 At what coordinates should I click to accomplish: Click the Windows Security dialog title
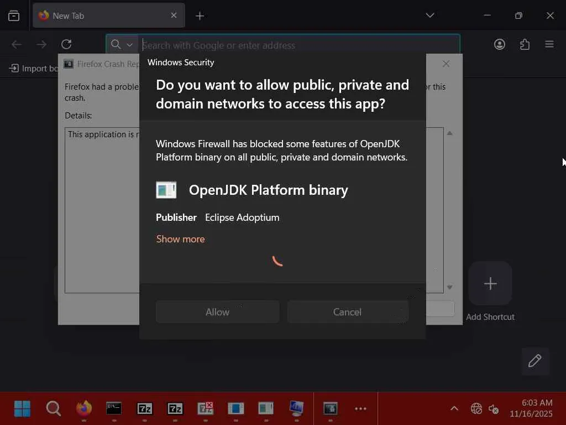181,63
